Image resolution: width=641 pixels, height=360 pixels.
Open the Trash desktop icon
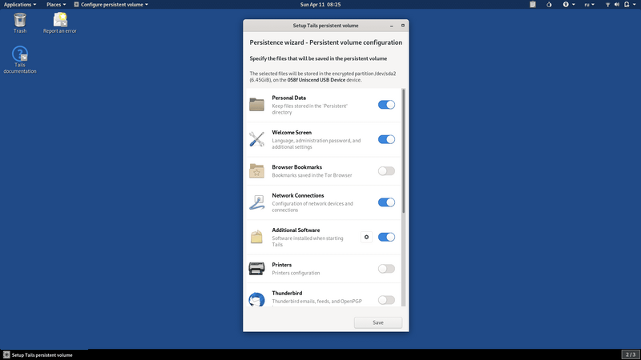pyautogui.click(x=19, y=23)
